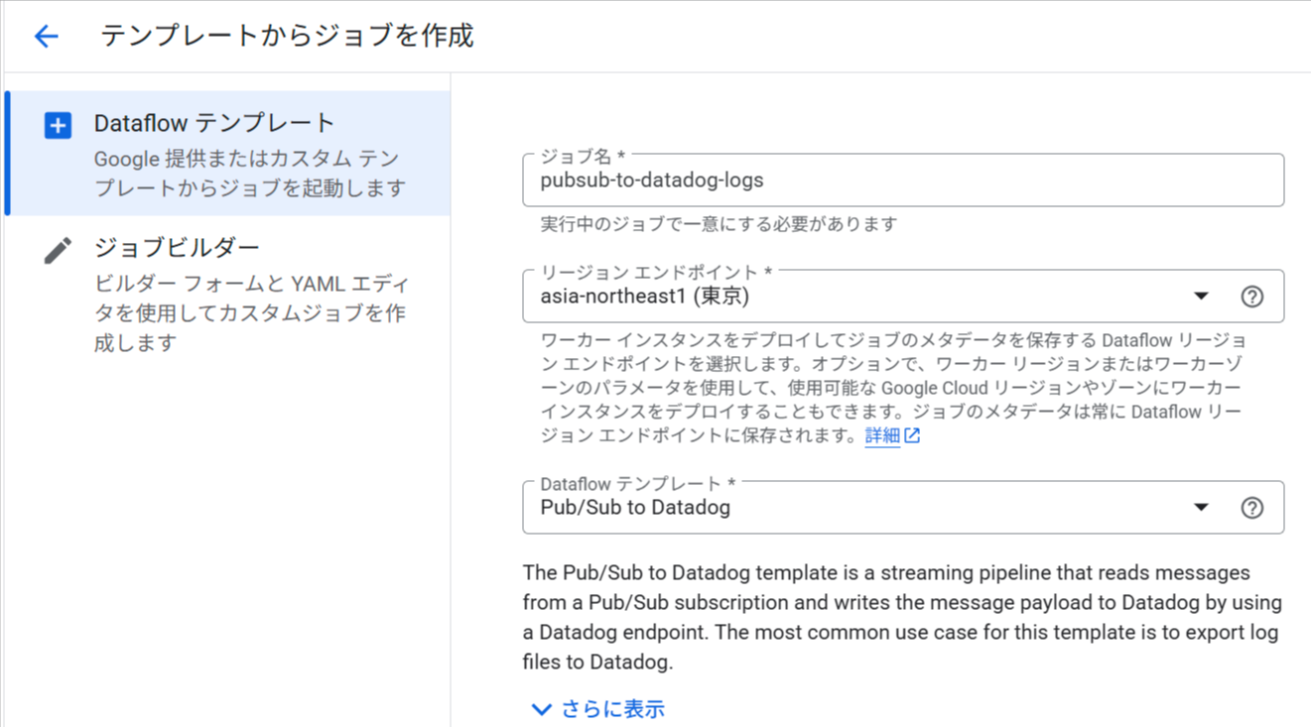Follow the 詳細 link
This screenshot has height=727, width=1311.
tap(882, 435)
